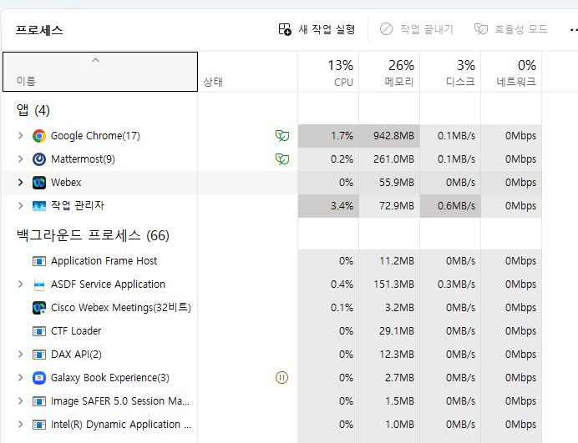The image size is (578, 443).
Task: Click the Galaxy Book Experience icon
Action: [x=39, y=378]
